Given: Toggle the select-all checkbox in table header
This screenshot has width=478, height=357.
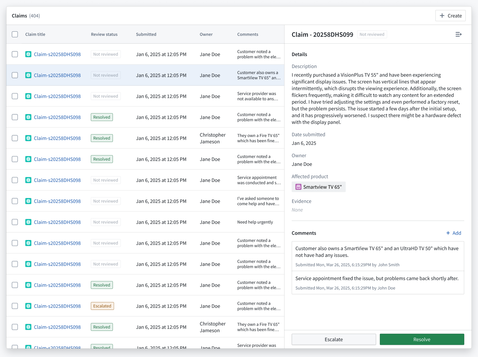Looking at the screenshot, I should [15, 34].
